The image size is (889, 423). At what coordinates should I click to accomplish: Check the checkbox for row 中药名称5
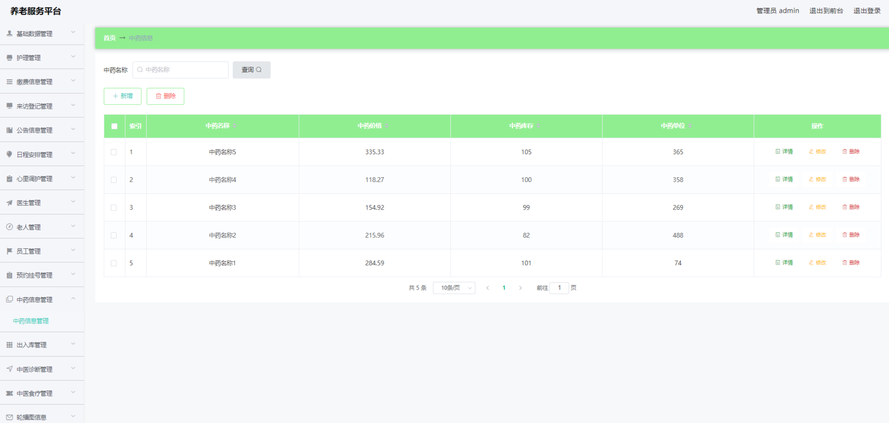113,152
